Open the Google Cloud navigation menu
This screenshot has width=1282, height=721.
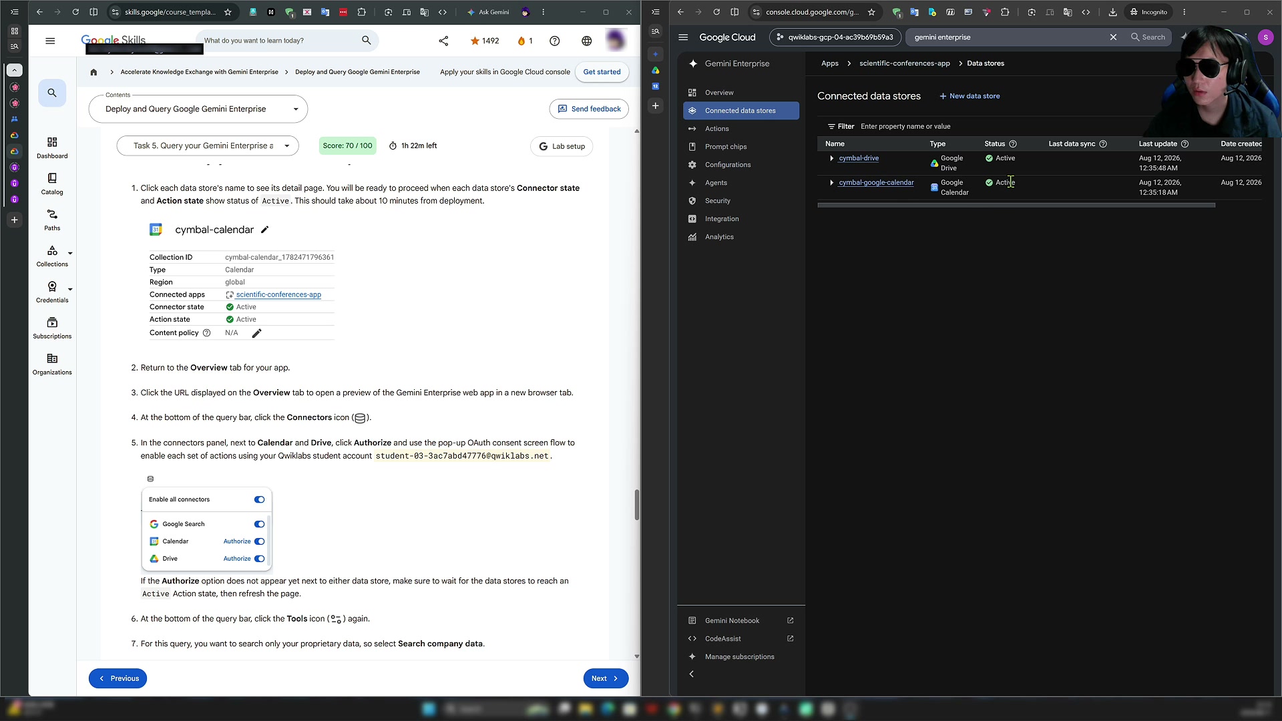[x=683, y=37]
